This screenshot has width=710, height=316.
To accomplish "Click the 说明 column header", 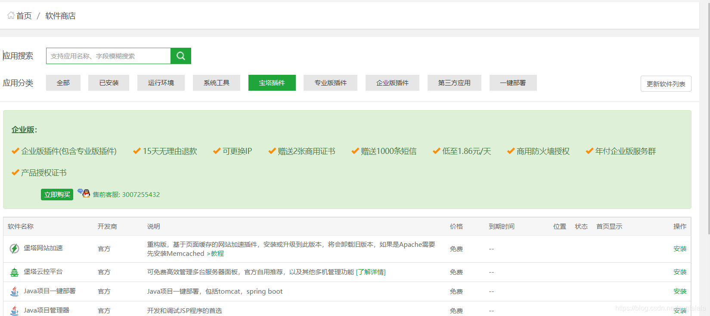I will 154,227.
